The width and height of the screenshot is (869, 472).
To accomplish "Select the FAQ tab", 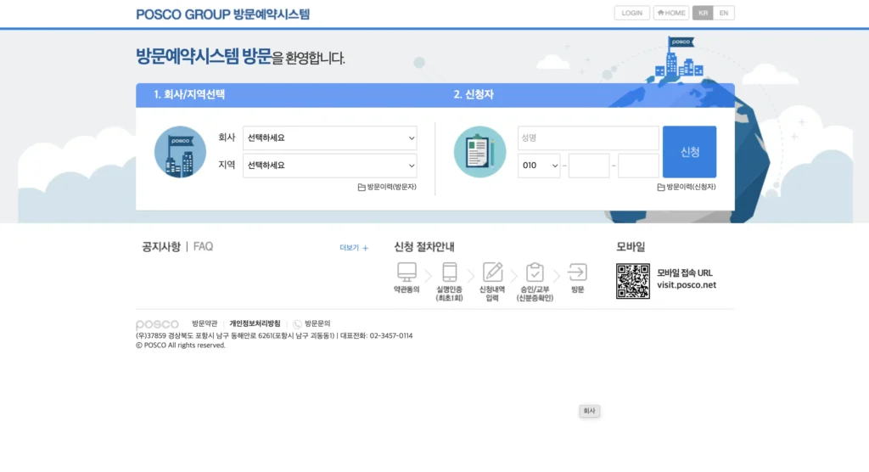I will point(203,247).
